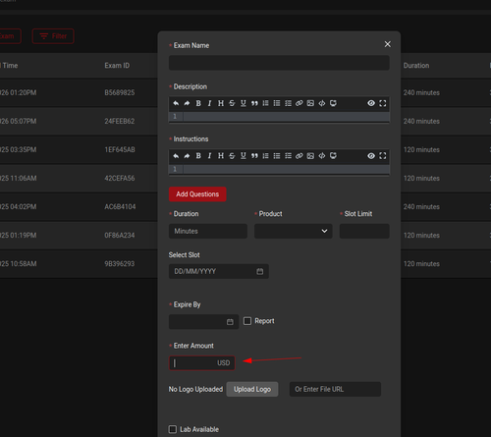Focus the Exam Name input field
This screenshot has height=437, width=491.
[279, 63]
